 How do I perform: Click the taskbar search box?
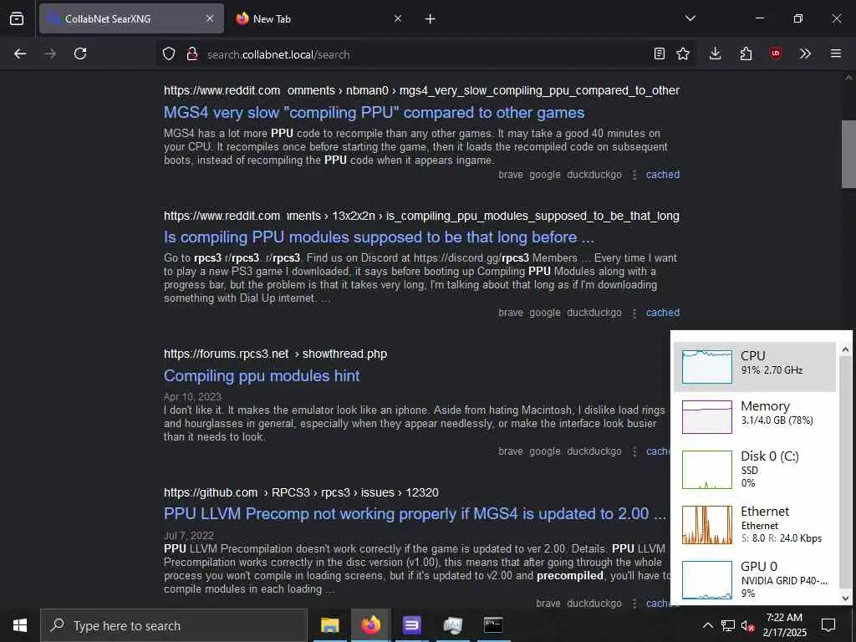click(174, 625)
